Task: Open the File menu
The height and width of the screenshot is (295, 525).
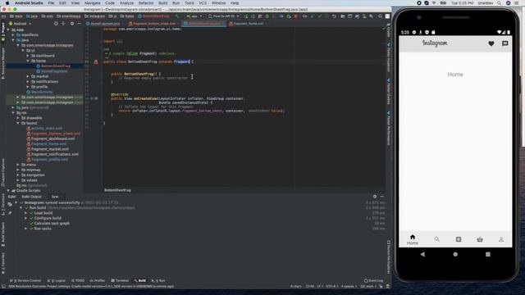Action: [51, 3]
